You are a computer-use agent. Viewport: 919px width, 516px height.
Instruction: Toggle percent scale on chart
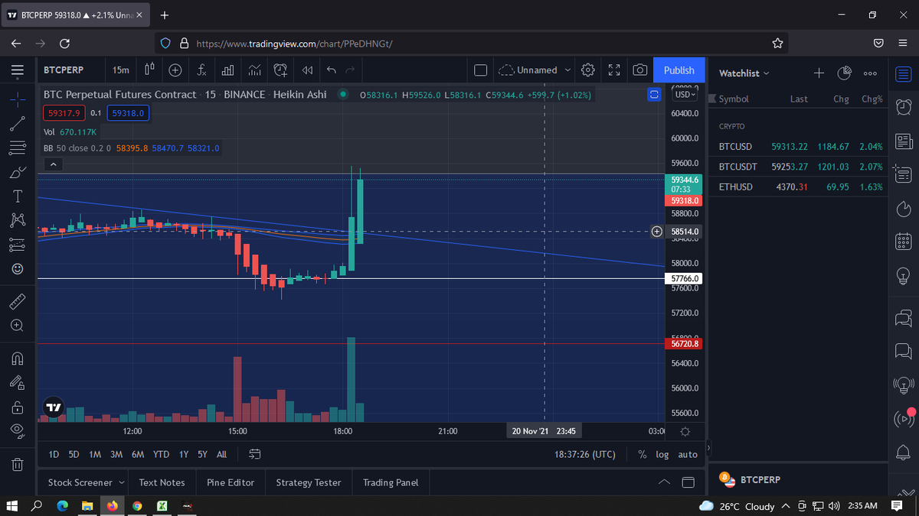pos(642,454)
